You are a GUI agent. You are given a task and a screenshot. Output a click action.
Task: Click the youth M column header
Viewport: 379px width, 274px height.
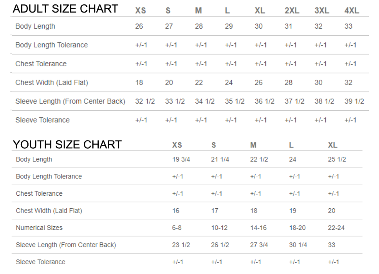tap(253, 145)
